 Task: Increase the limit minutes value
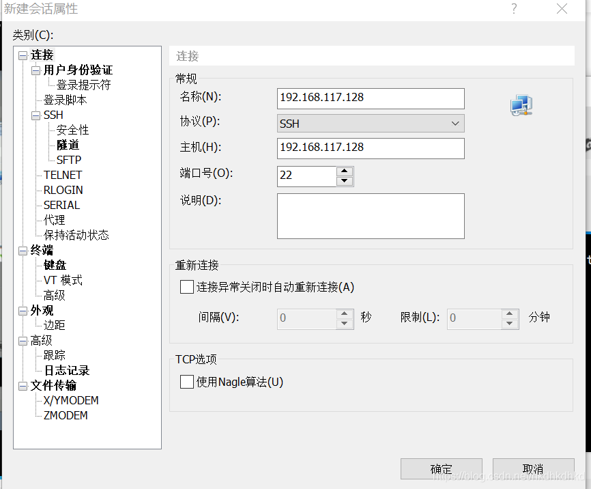point(510,313)
